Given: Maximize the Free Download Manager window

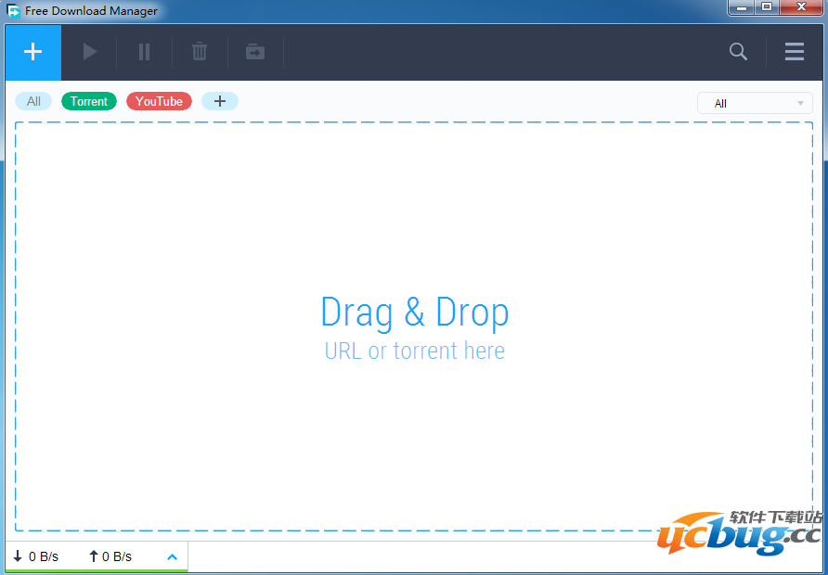Looking at the screenshot, I should (767, 7).
